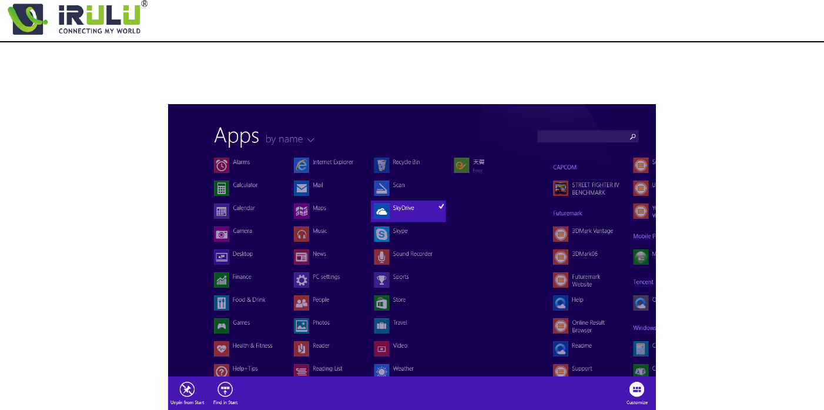Viewport: 824px width, 410px height.
Task: Open the Games app icon
Action: click(222, 326)
